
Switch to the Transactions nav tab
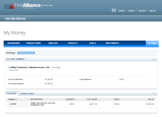33,43
